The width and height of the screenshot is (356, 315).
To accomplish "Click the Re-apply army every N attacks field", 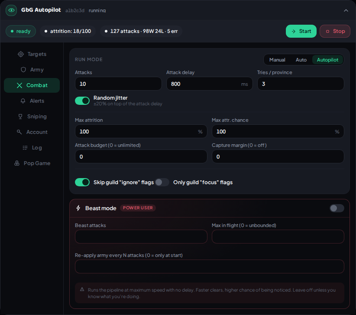I will (210, 266).
